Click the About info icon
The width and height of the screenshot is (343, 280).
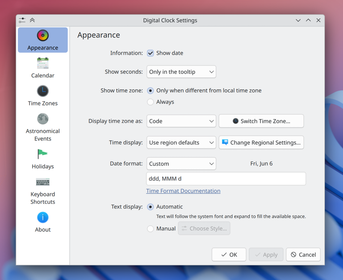43,217
